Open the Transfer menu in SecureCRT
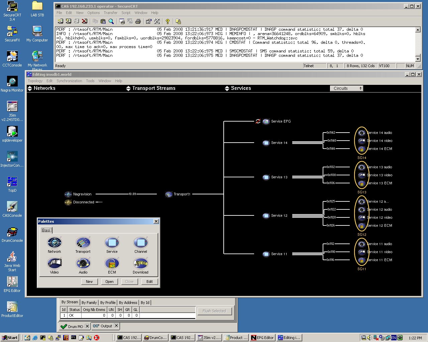 pos(110,13)
